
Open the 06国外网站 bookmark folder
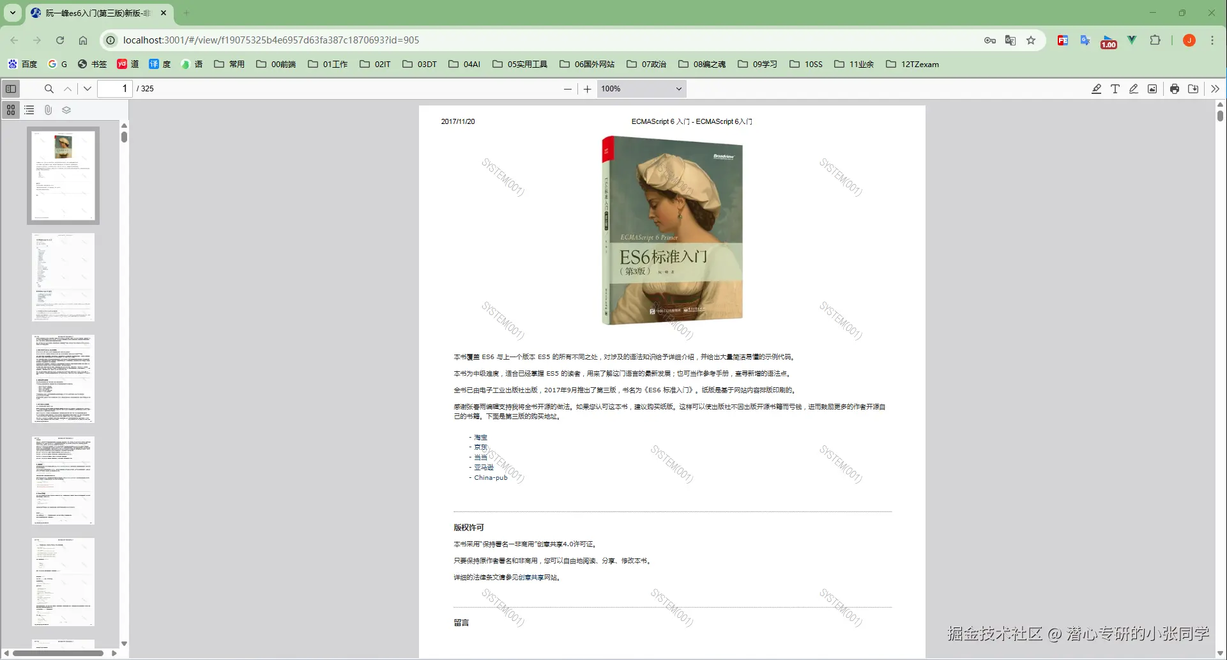tap(587, 64)
